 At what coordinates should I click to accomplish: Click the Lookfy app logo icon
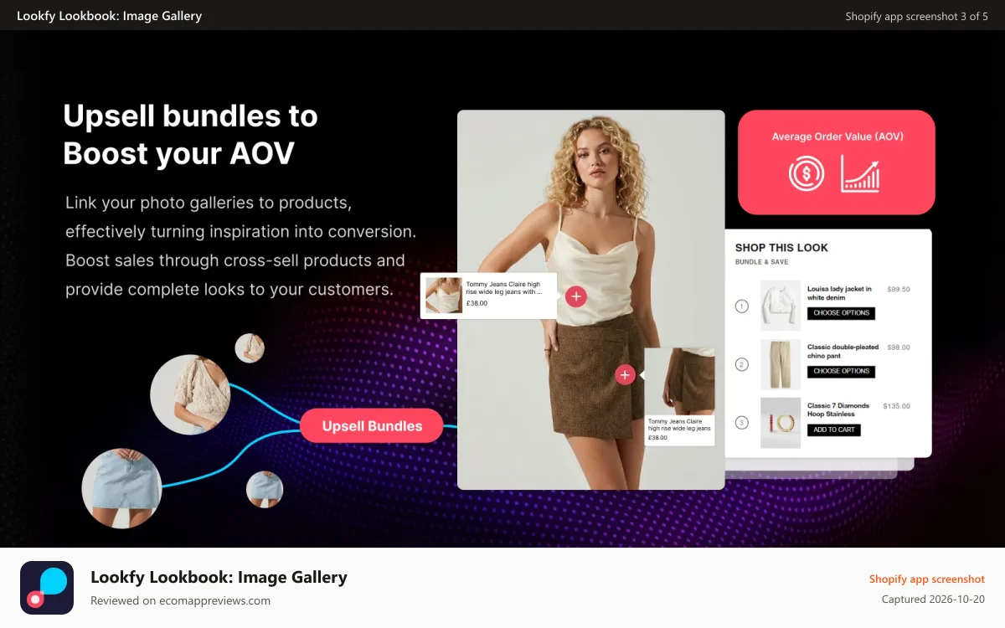pos(47,588)
